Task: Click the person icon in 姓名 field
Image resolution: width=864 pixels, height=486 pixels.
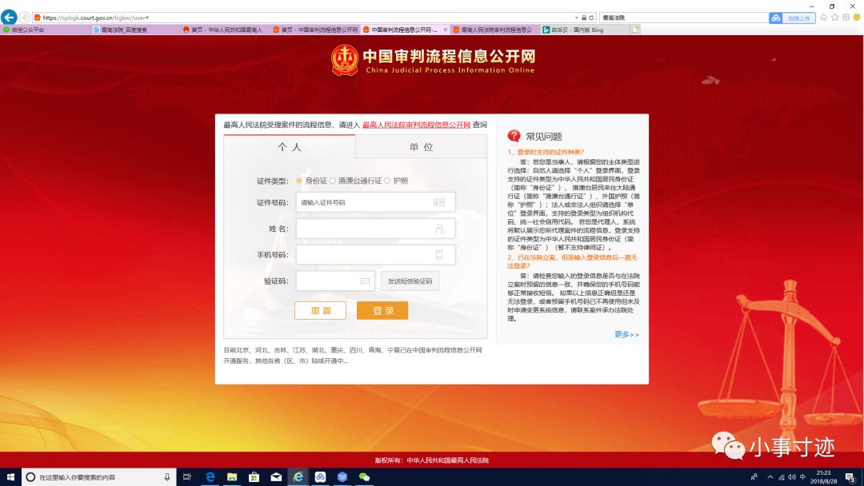Action: tap(439, 229)
